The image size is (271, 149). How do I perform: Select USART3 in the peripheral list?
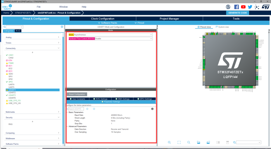pos(12,95)
